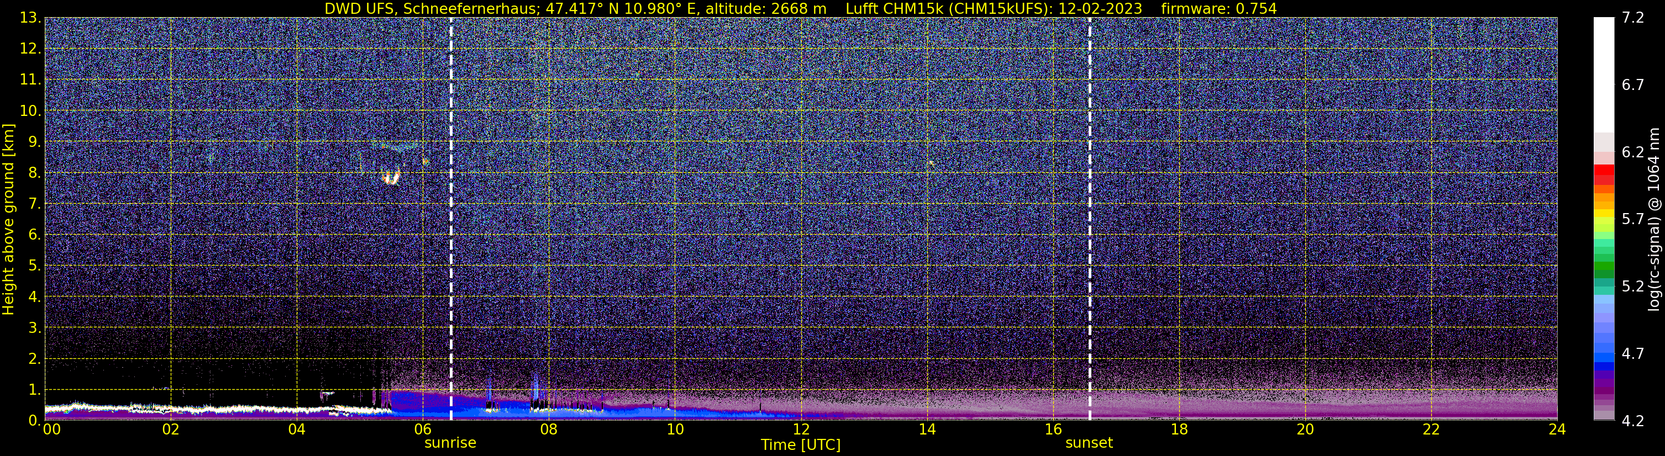The height and width of the screenshot is (456, 1665).
Task: Click the '06' tick on the time axis
Action: coord(423,430)
